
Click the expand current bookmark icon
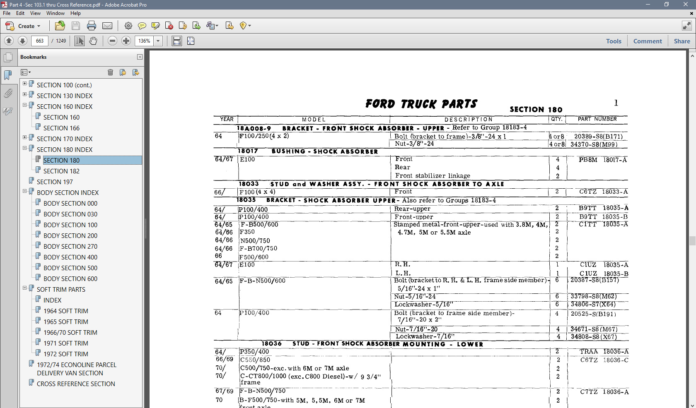pos(135,72)
